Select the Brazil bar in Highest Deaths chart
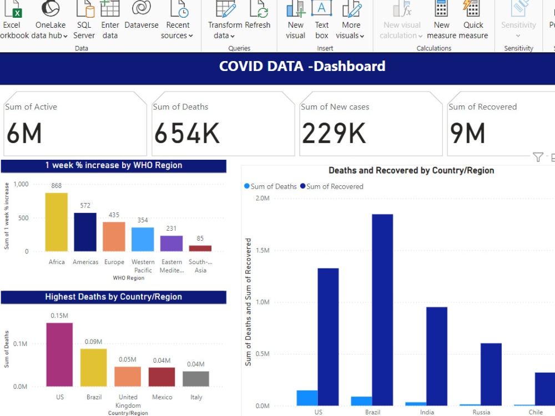555x416 pixels. 93,368
